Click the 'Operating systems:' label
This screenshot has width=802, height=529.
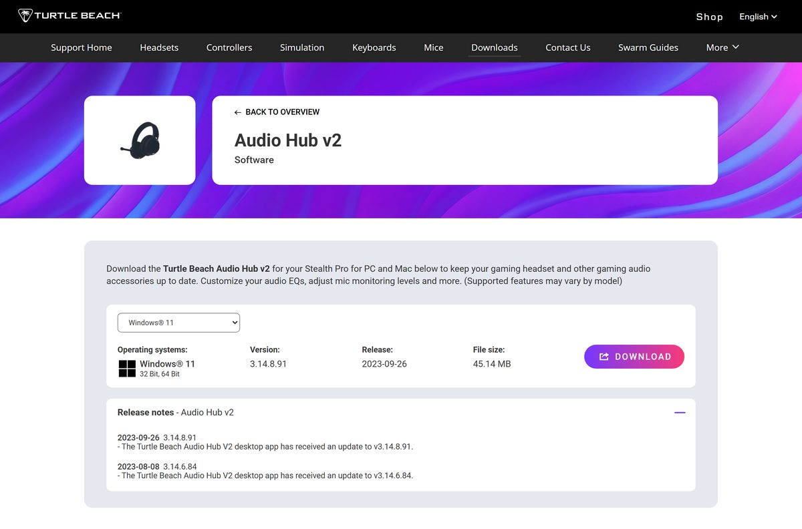(x=152, y=349)
